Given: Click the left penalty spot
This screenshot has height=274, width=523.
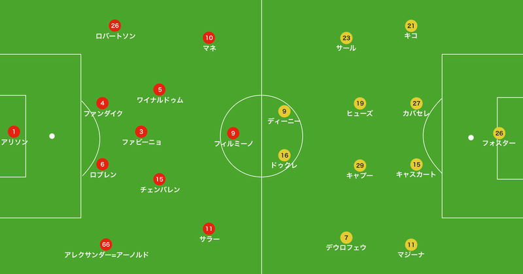Looking at the screenshot, I should point(52,136).
